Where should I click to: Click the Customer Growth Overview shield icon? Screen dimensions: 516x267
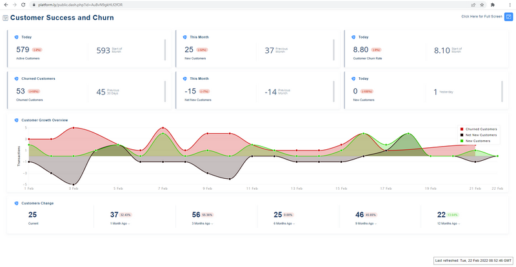tap(17, 120)
